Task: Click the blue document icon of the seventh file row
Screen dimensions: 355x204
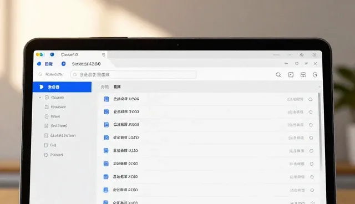Action: pos(106,177)
